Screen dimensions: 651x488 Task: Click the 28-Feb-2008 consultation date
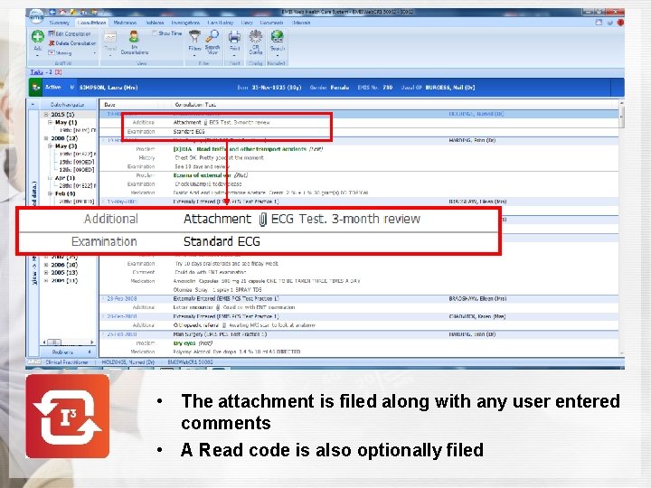click(x=122, y=299)
